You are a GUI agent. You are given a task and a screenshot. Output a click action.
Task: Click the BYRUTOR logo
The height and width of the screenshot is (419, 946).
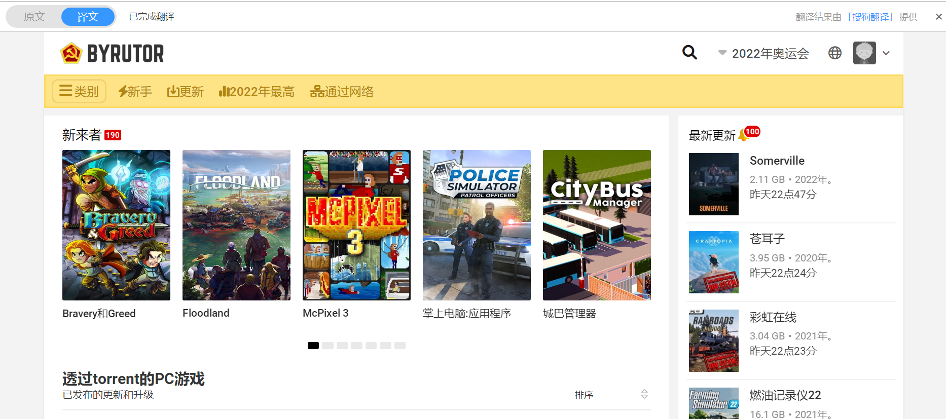pos(112,53)
